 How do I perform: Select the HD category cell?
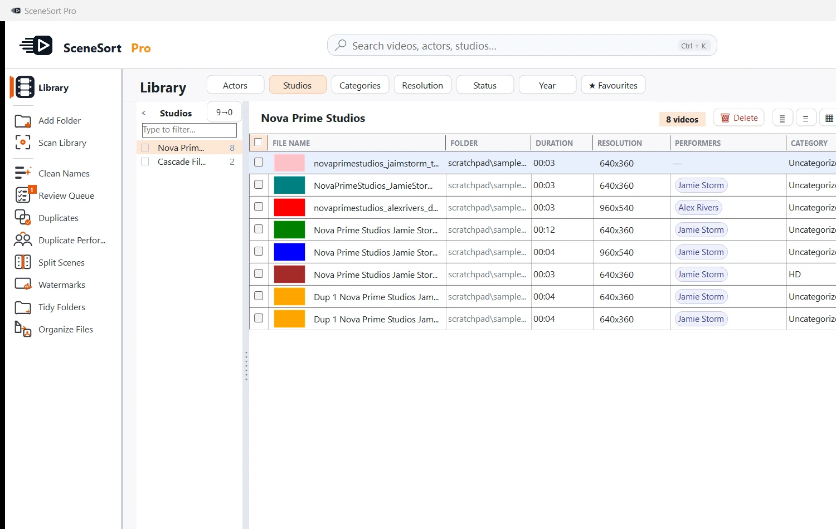pos(811,275)
